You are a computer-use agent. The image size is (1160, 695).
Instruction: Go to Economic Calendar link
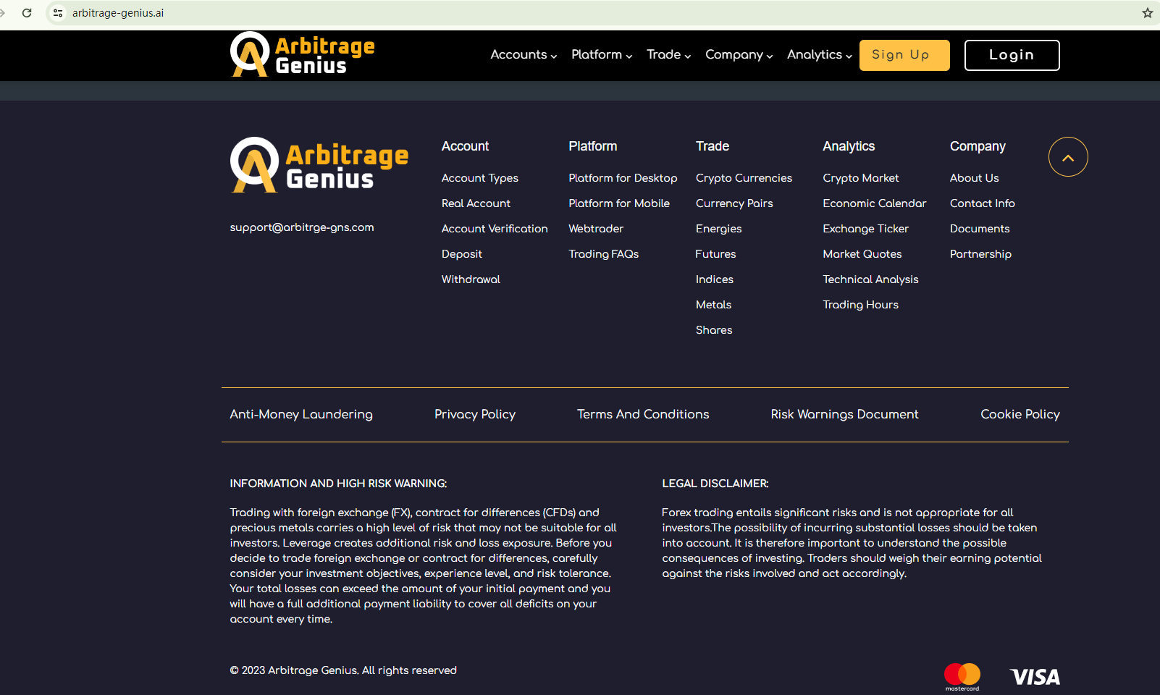[x=874, y=203]
